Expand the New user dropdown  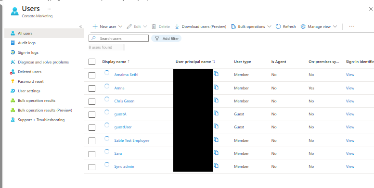pos(120,26)
